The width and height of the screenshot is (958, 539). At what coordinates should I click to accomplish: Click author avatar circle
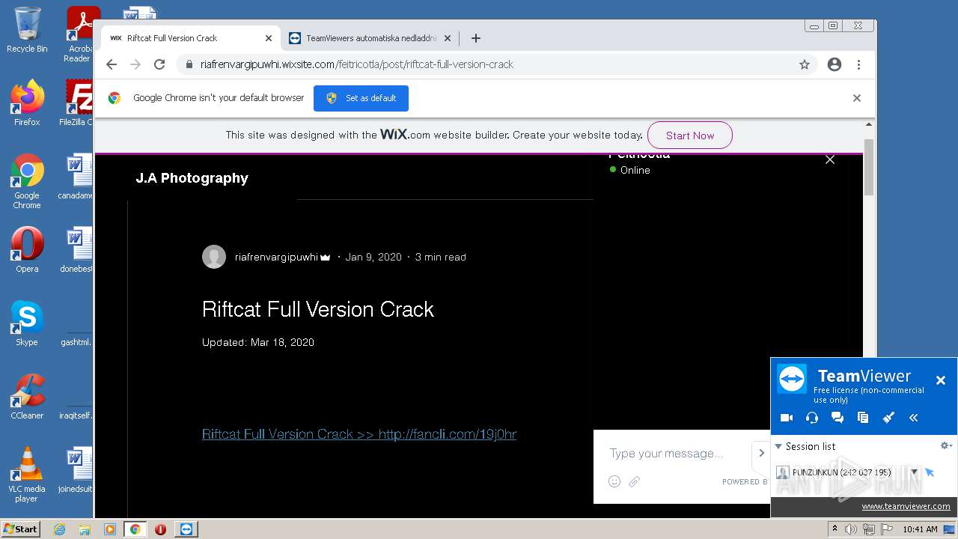click(x=214, y=257)
